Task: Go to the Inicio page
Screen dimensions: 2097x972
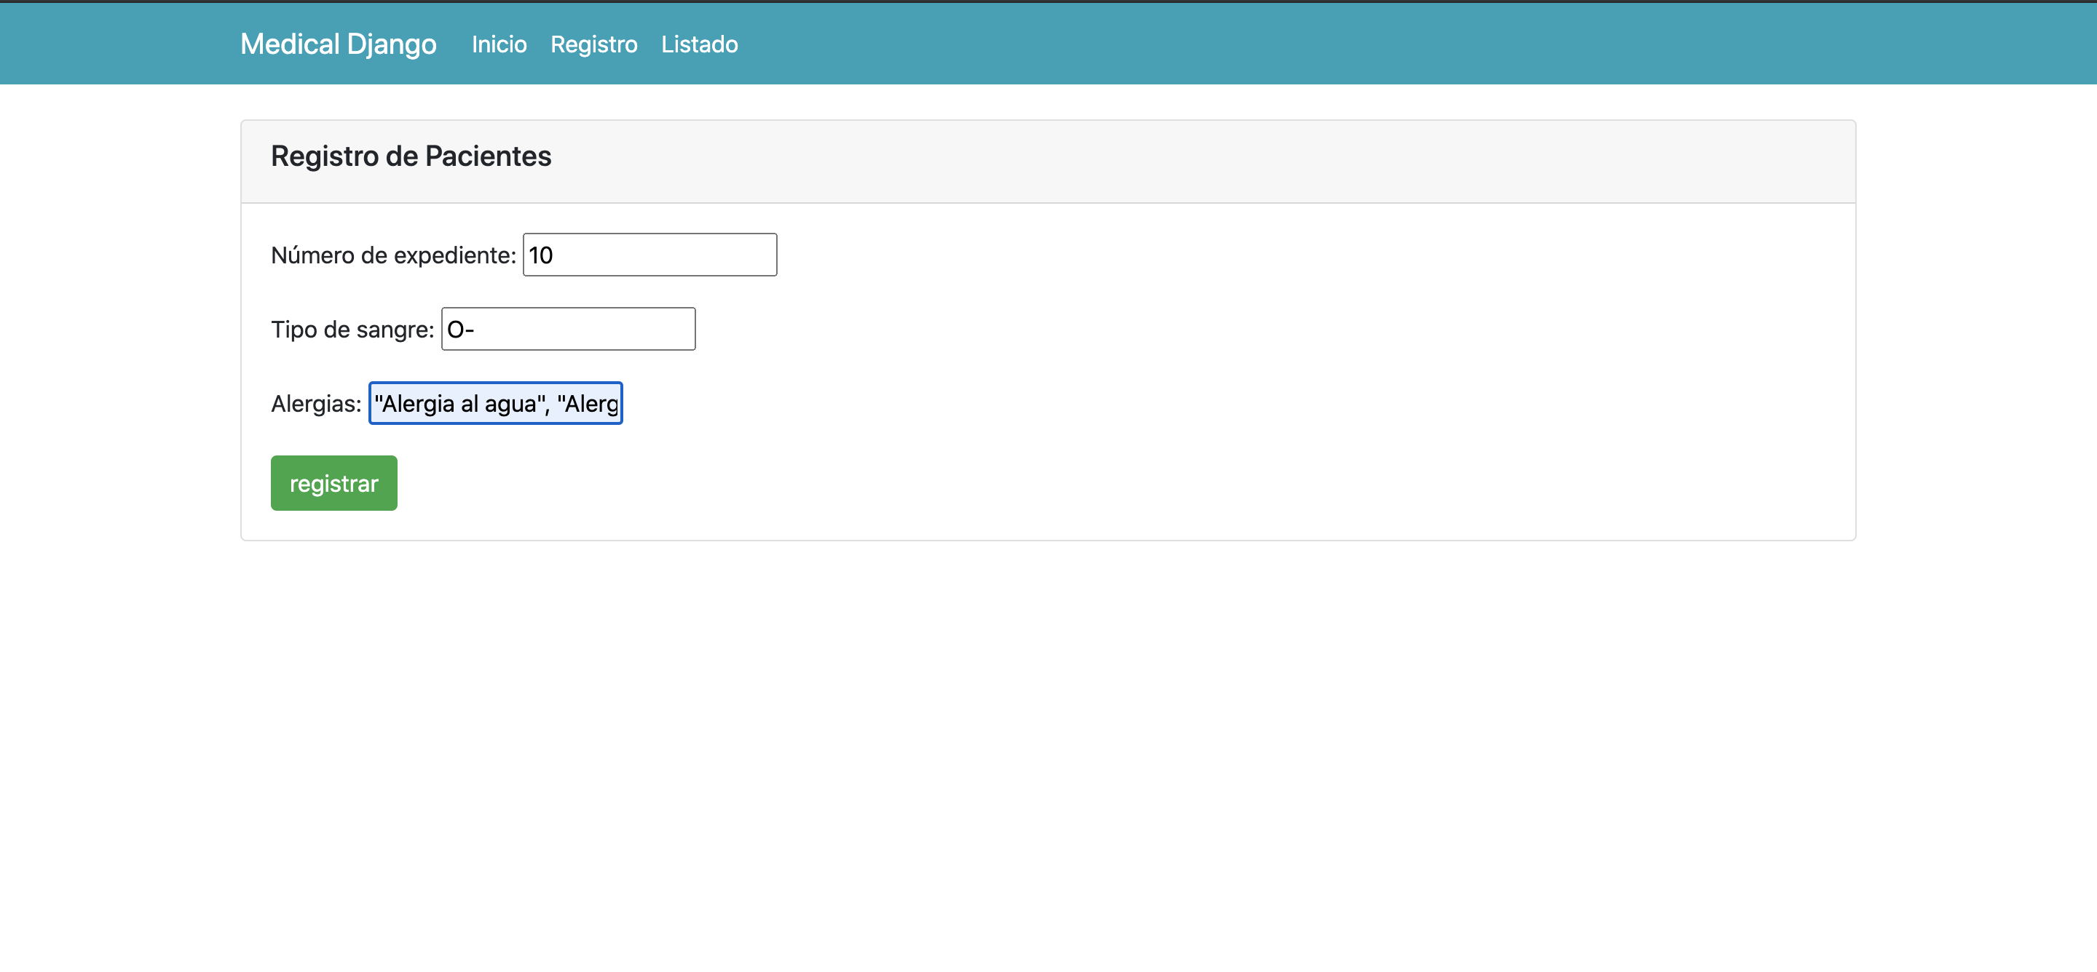Action: point(499,44)
